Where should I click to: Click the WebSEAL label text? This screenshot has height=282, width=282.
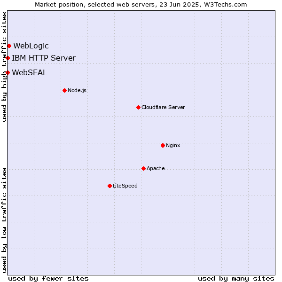tap(30, 72)
